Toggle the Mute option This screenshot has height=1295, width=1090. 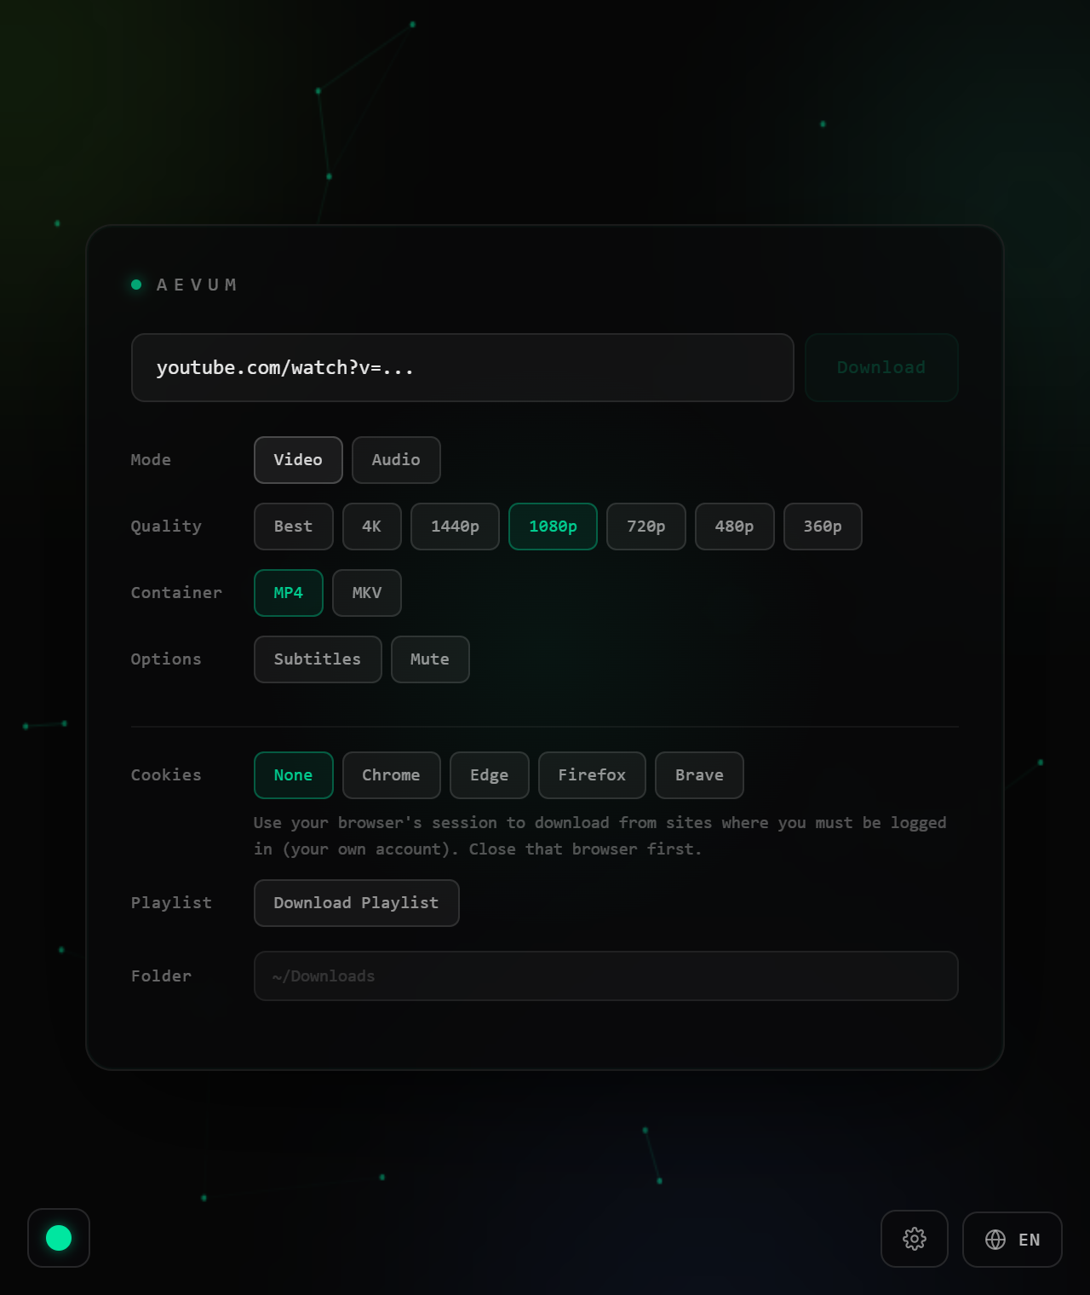(430, 659)
